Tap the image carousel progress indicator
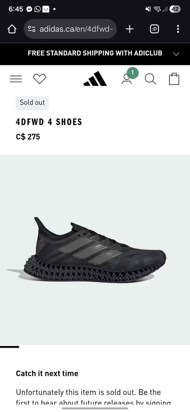This screenshot has width=190, height=412. coord(9,347)
